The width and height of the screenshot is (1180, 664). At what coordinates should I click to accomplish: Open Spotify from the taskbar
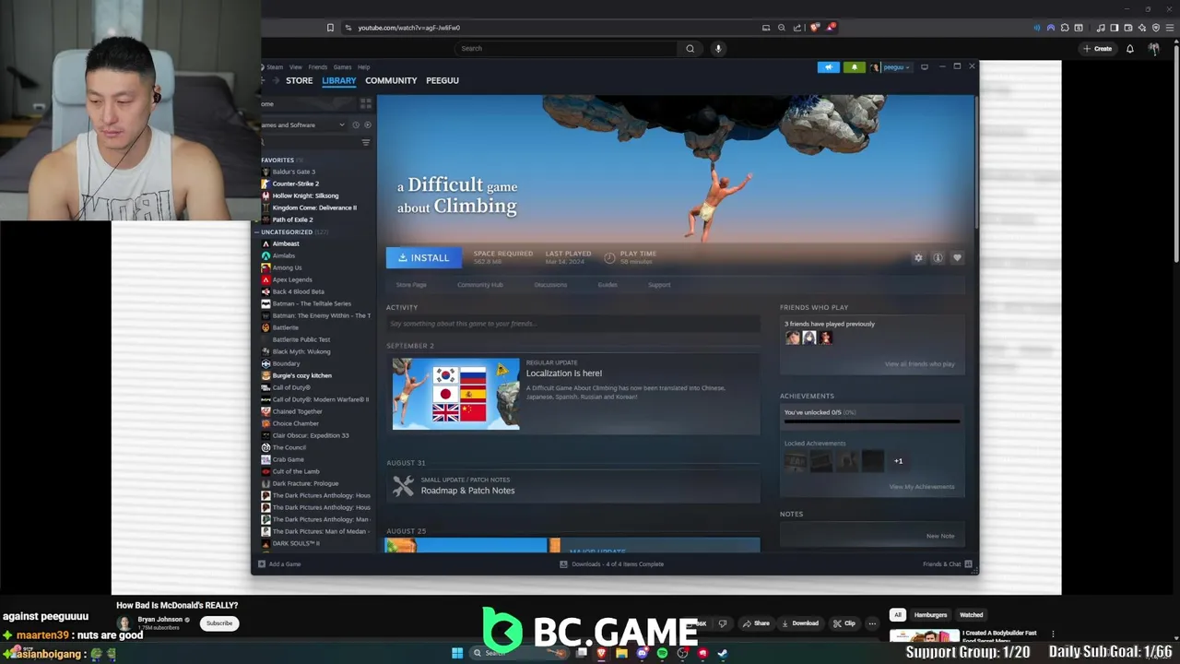[x=662, y=653]
